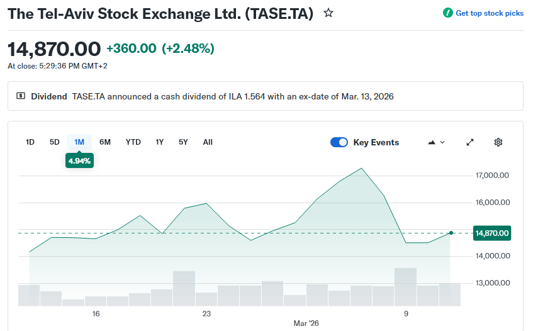Select the All time range

(208, 142)
